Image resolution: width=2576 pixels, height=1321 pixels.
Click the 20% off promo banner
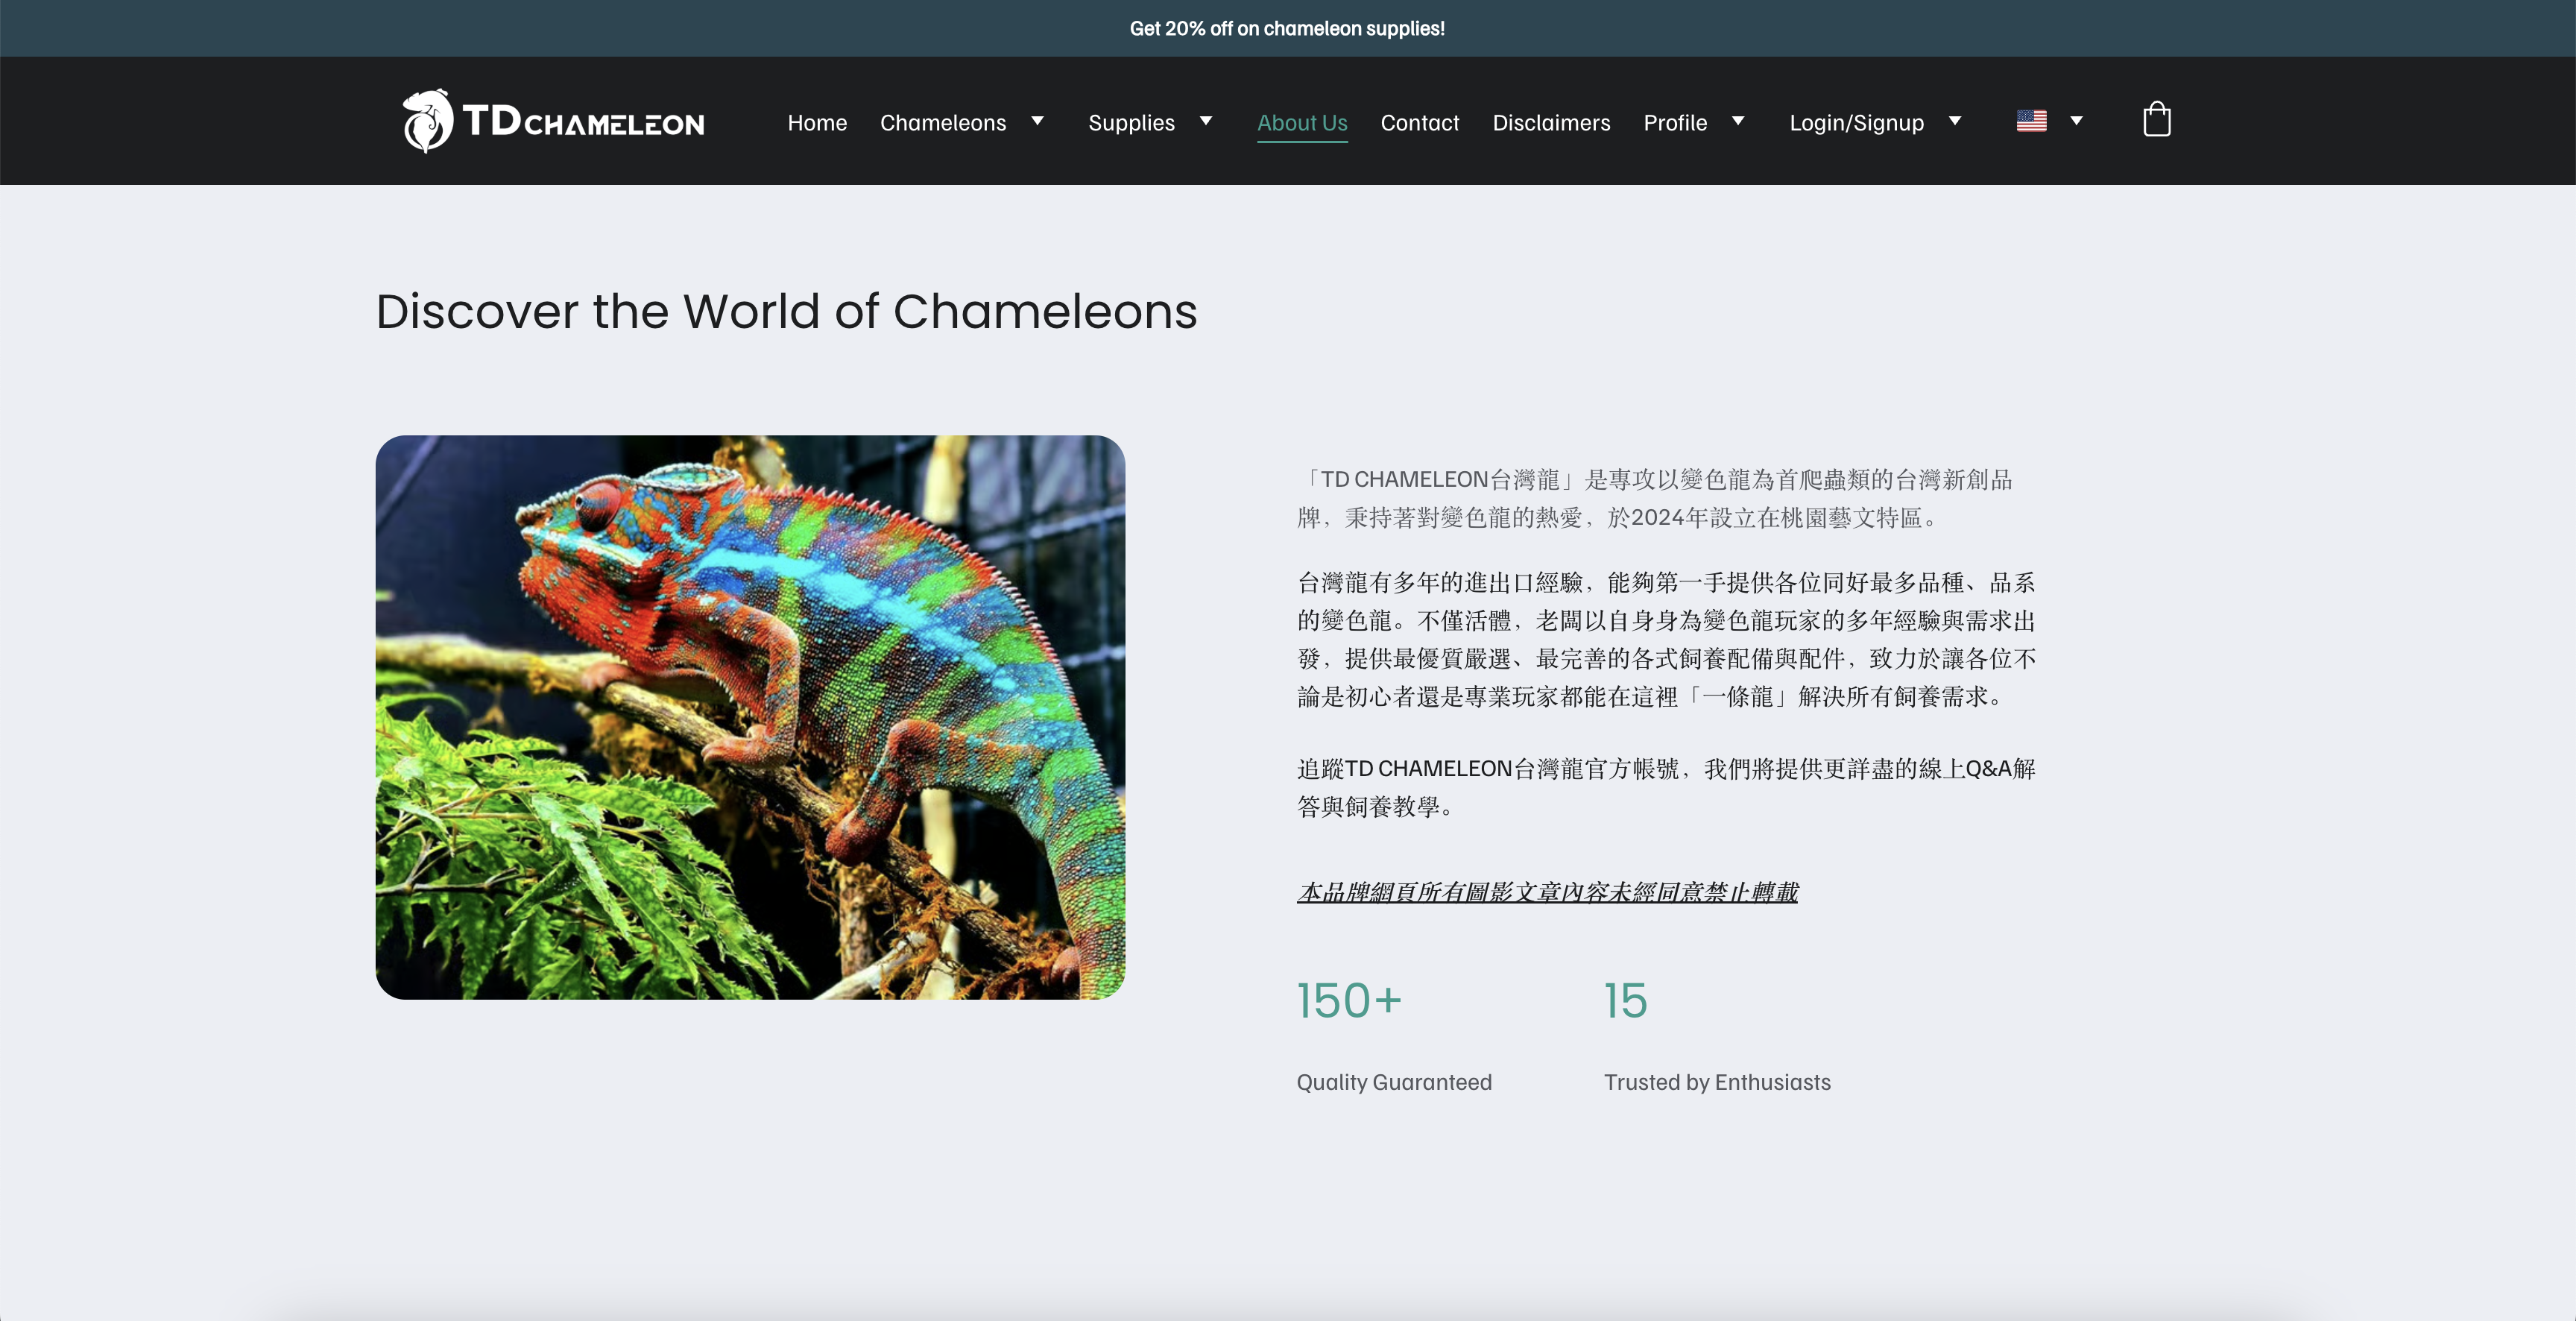(1287, 28)
